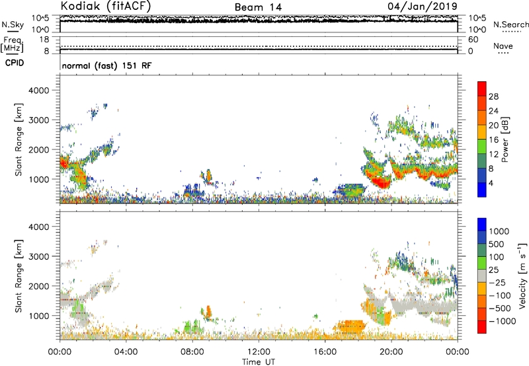Click the "Beam 14" heading
This screenshot has width=529, height=366.
point(258,7)
